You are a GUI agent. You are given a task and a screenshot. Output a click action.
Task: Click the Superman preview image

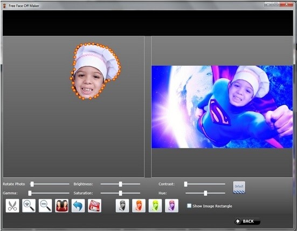(x=222, y=107)
